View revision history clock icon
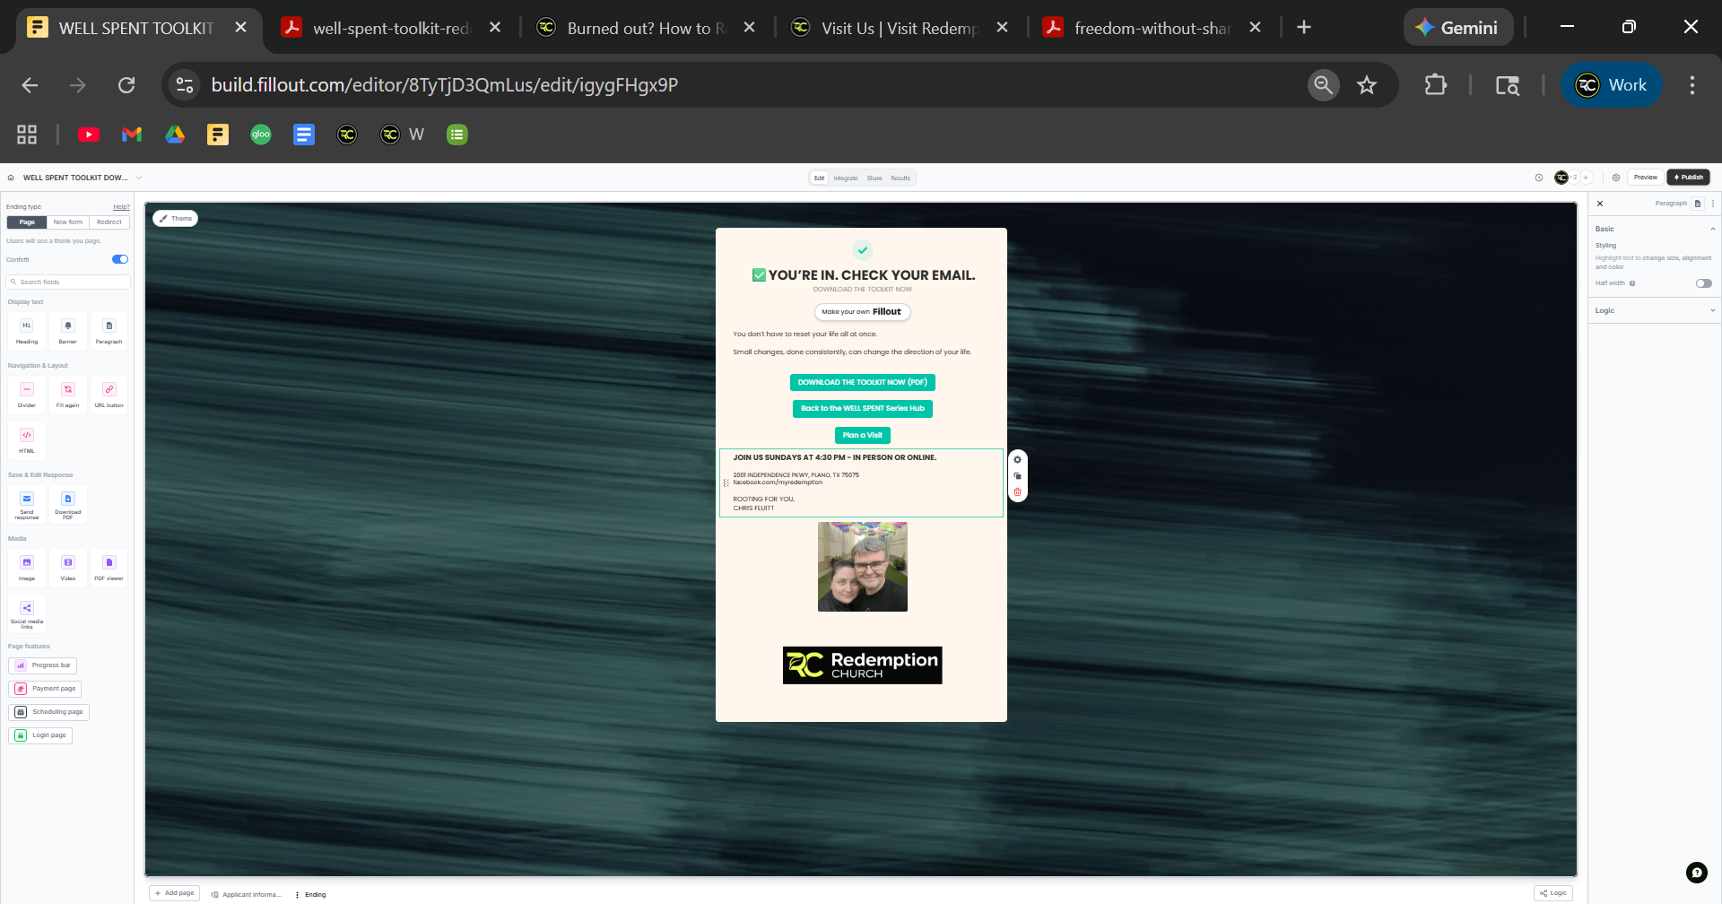1722x904 pixels. (x=1539, y=178)
